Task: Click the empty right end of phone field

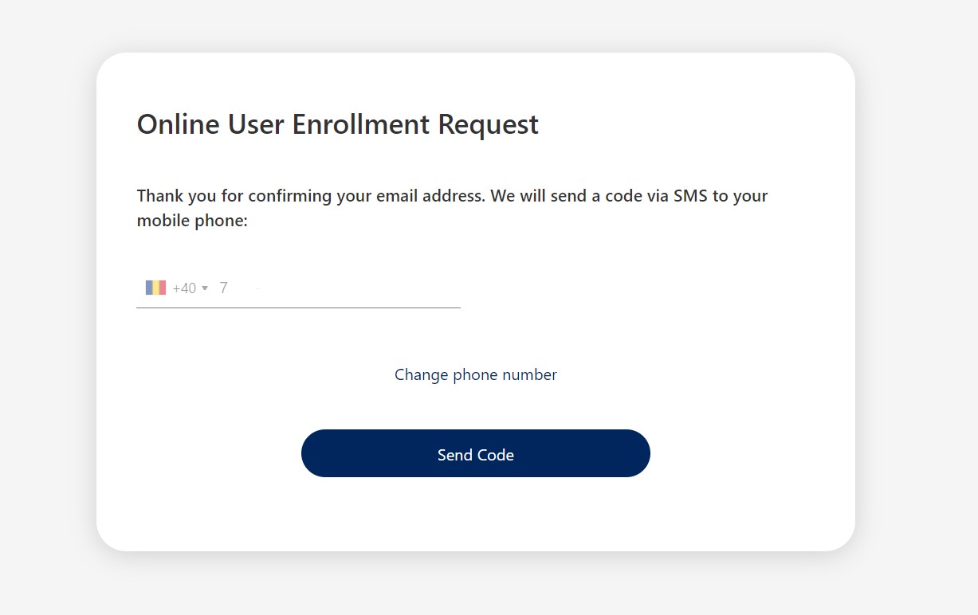Action: pyautogui.click(x=430, y=288)
